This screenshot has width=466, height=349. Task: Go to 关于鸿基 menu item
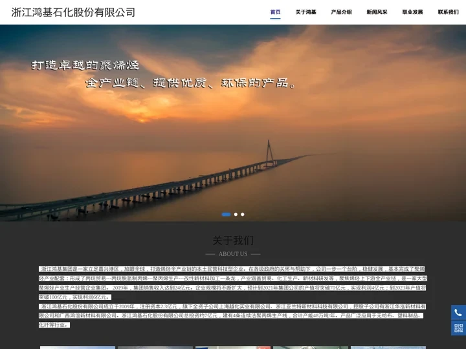305,12
